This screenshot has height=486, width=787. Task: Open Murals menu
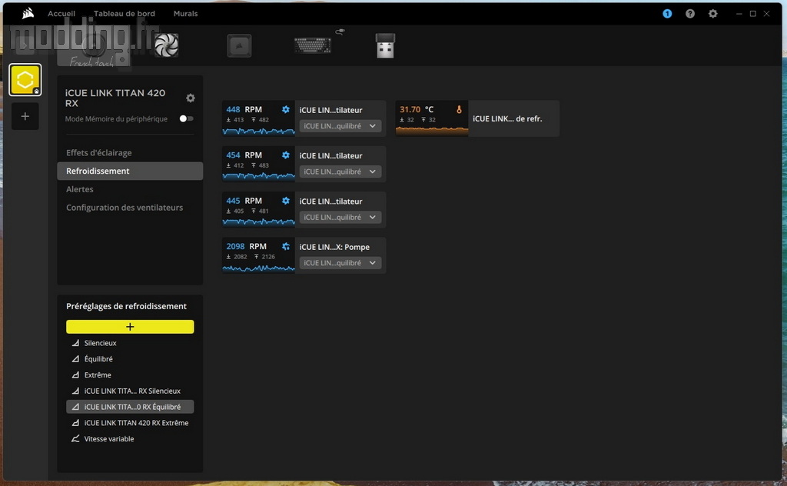coord(186,14)
